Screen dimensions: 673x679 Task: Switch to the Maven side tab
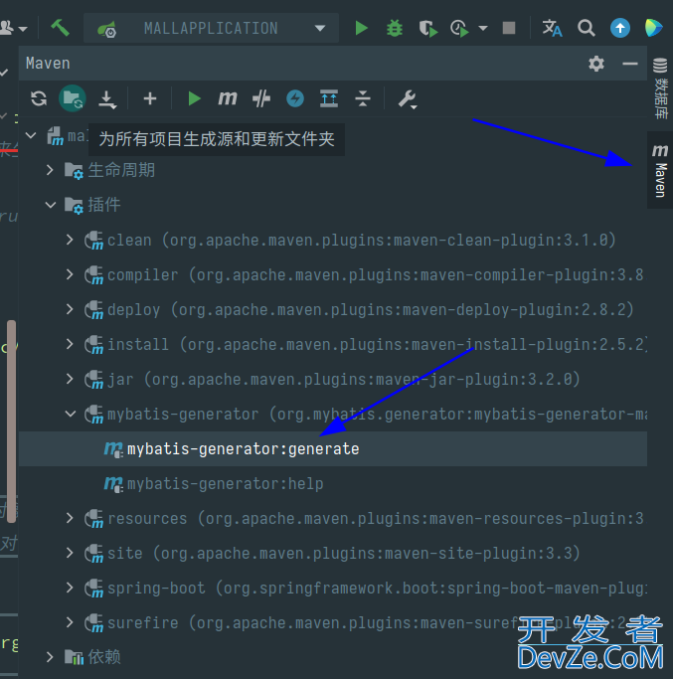coord(659,170)
